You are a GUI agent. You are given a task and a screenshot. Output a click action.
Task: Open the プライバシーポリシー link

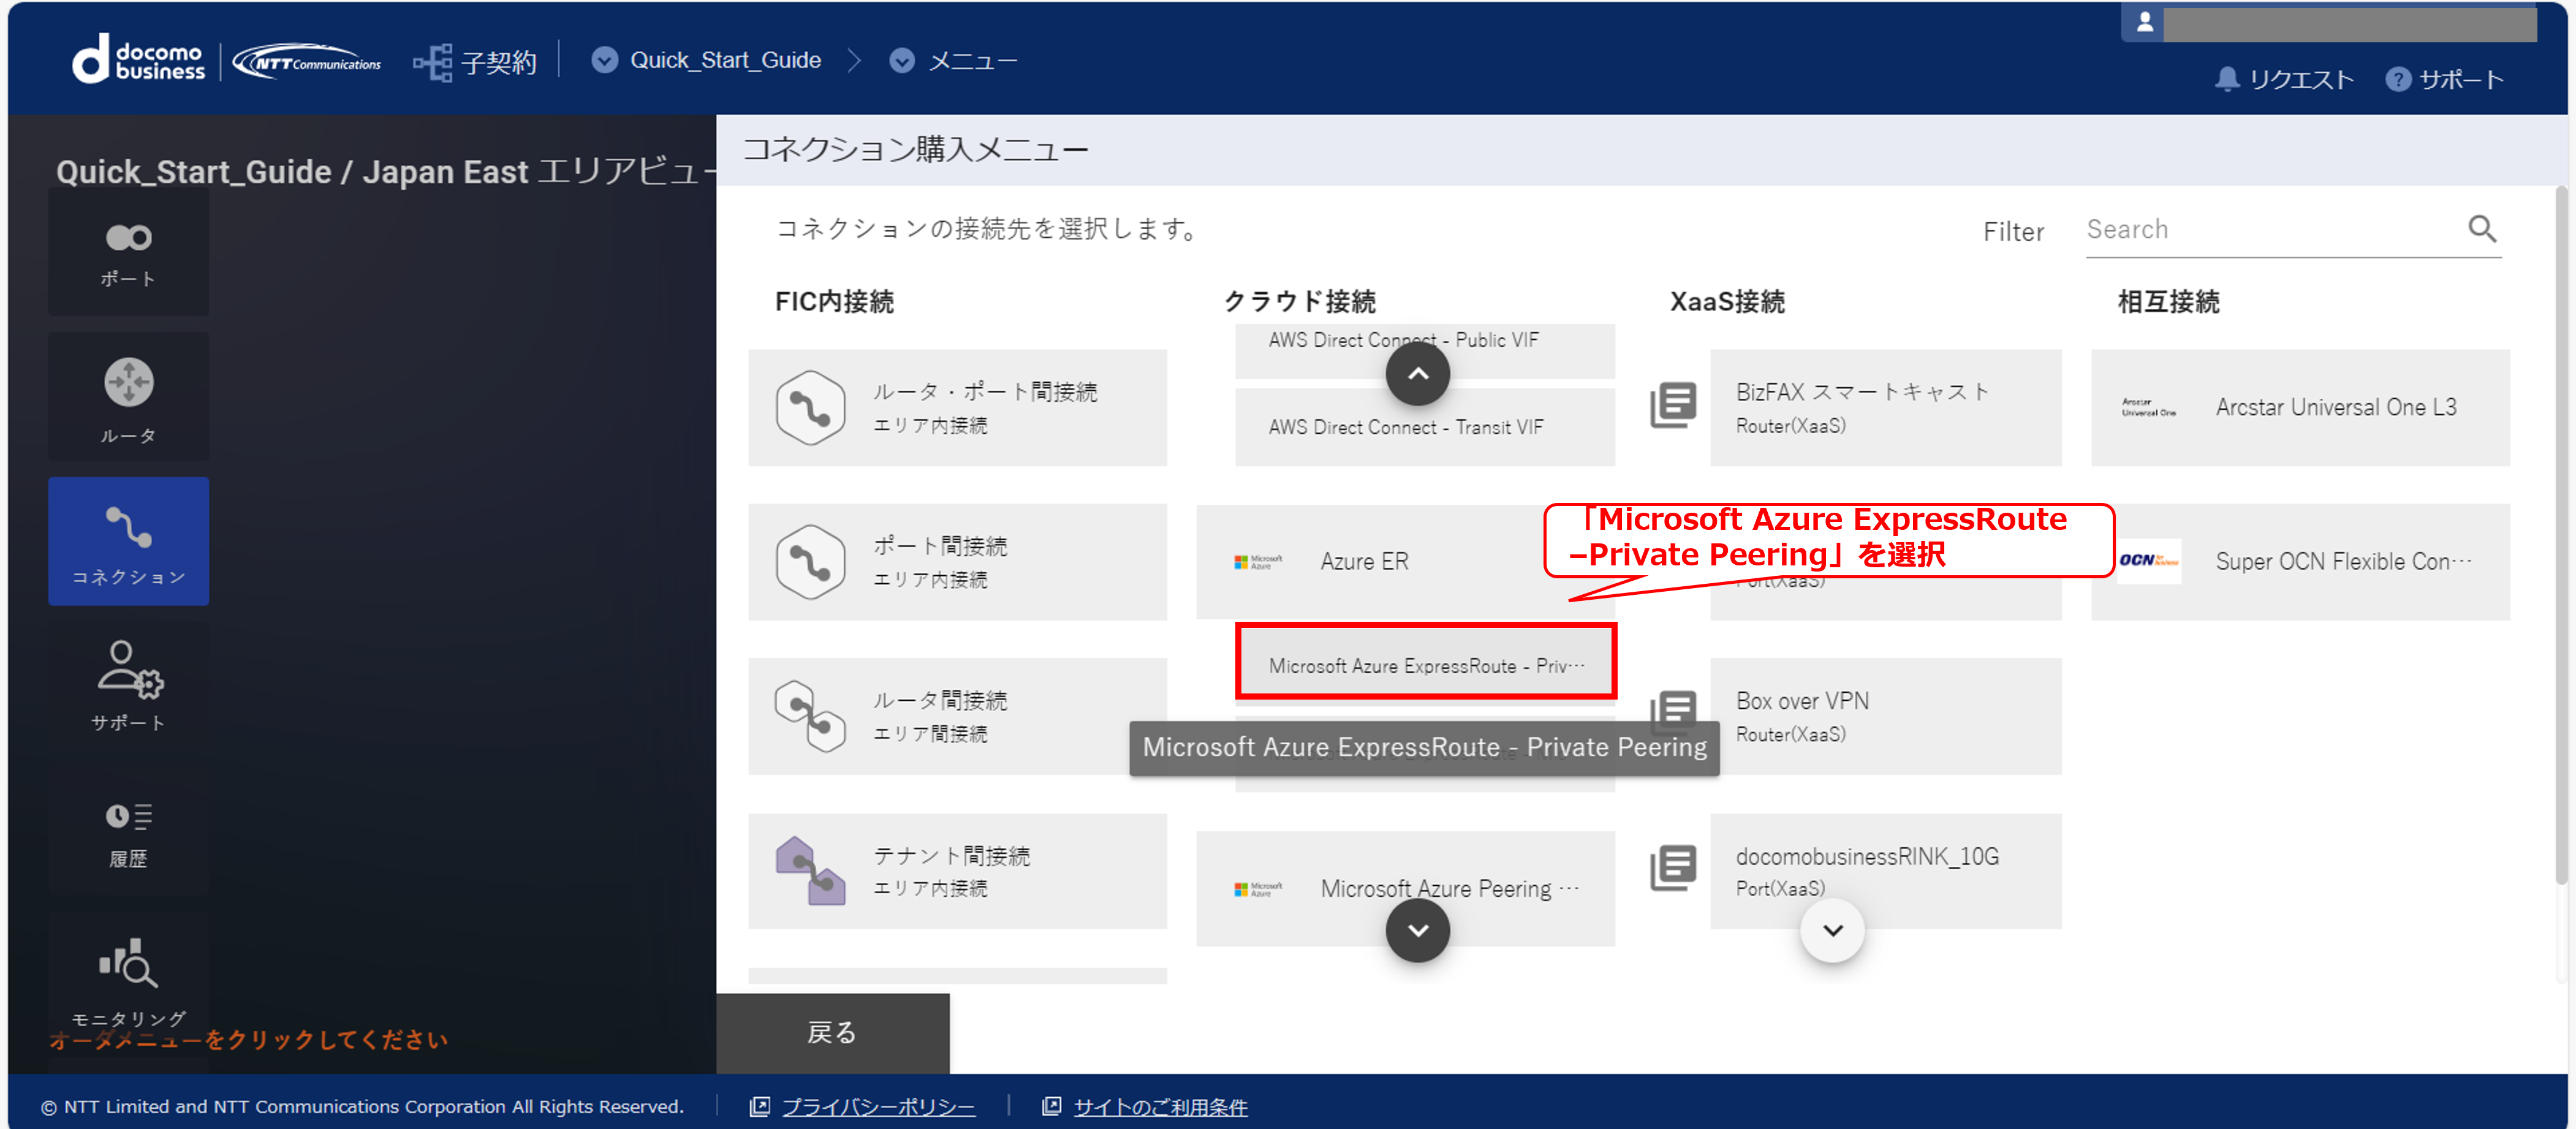coord(878,1107)
